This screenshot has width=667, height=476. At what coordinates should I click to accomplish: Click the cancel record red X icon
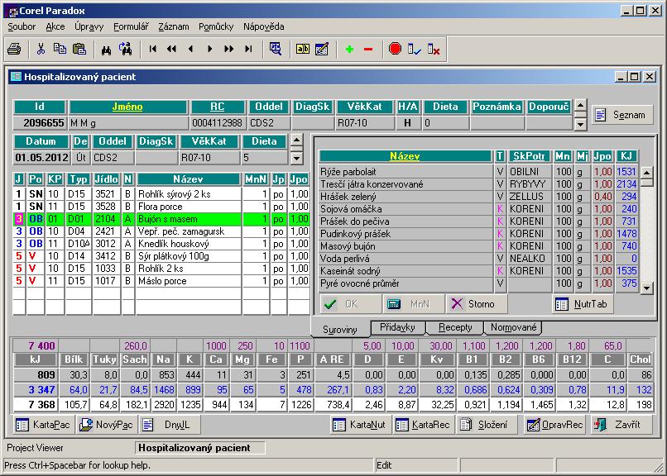pos(434,50)
